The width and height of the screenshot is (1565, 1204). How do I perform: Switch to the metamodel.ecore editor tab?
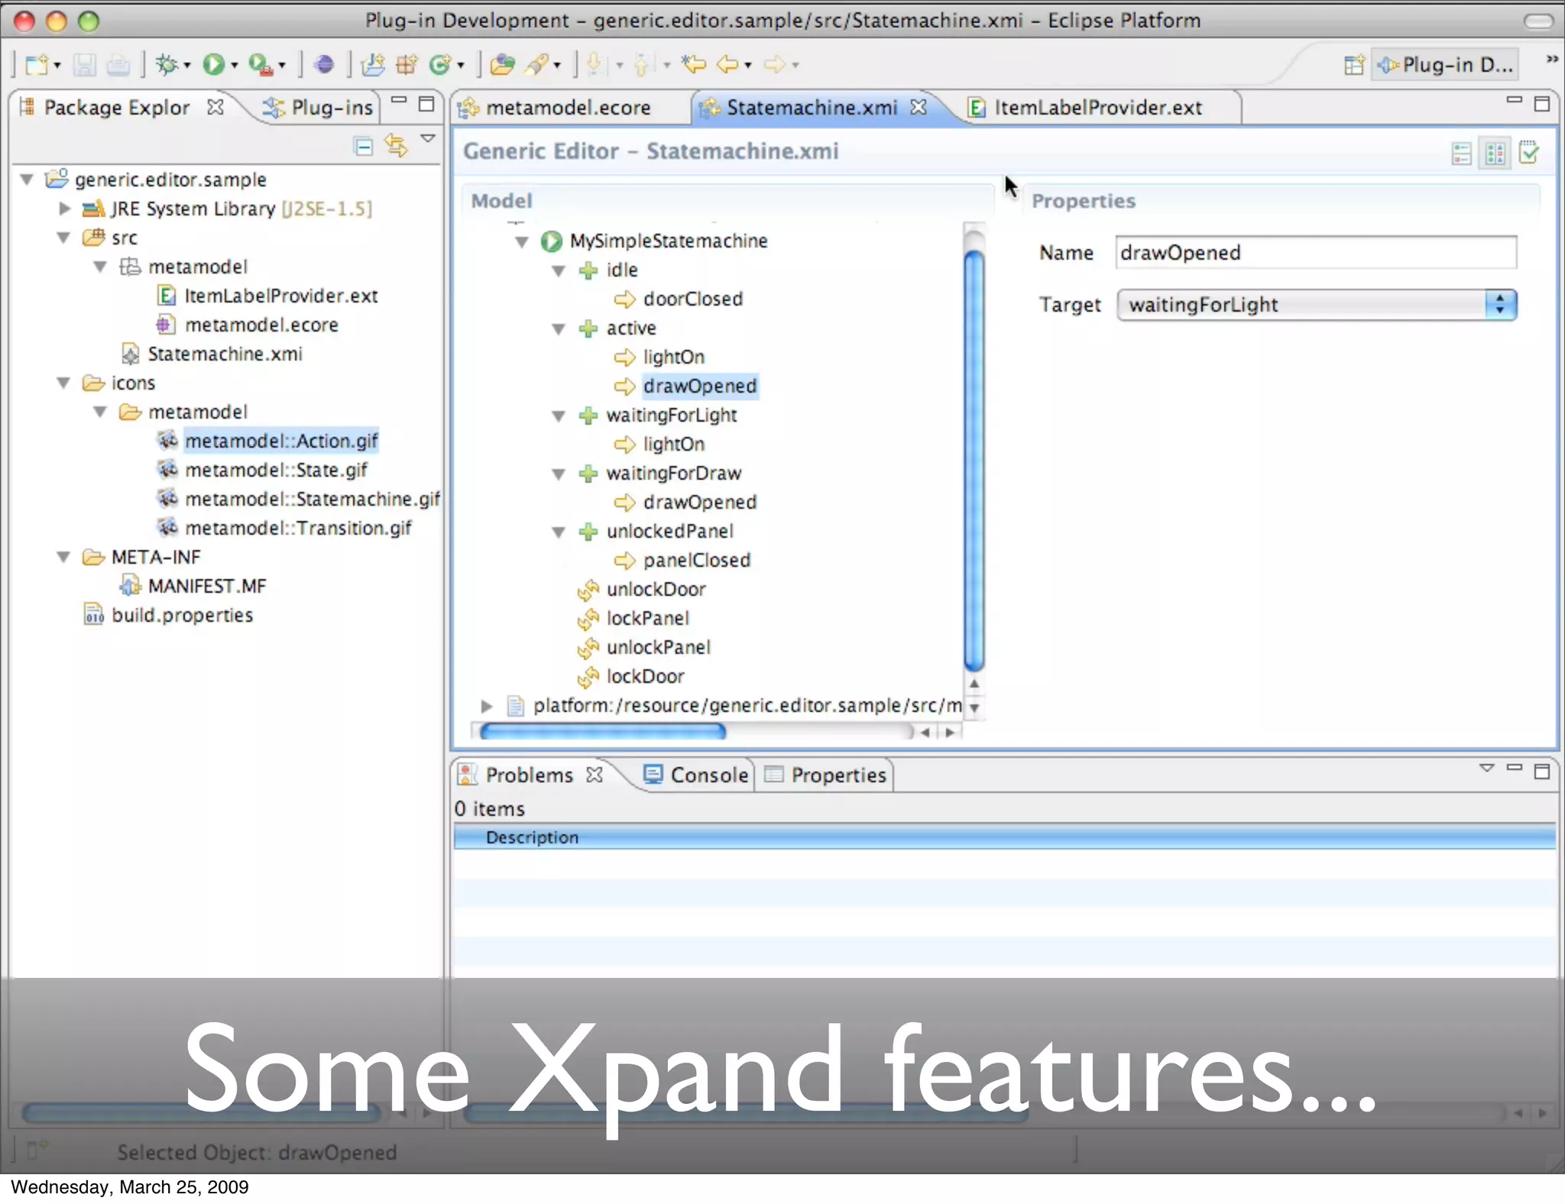coord(567,108)
